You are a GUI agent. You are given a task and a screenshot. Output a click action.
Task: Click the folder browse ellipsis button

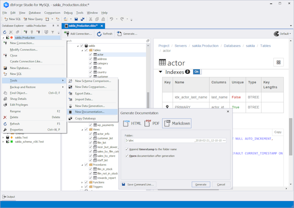(x=224, y=140)
